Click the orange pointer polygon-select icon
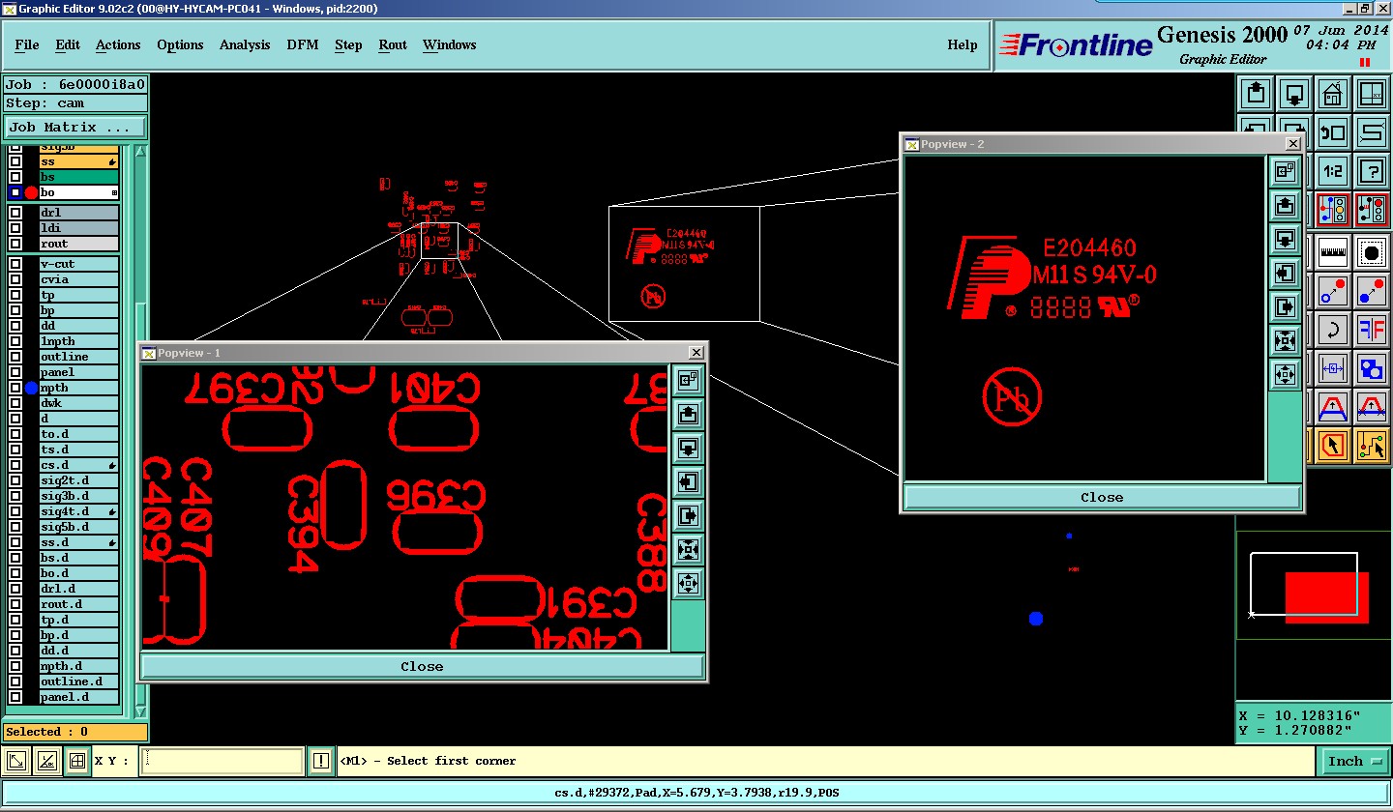Viewport: 1393px width, 812px height. point(1333,446)
